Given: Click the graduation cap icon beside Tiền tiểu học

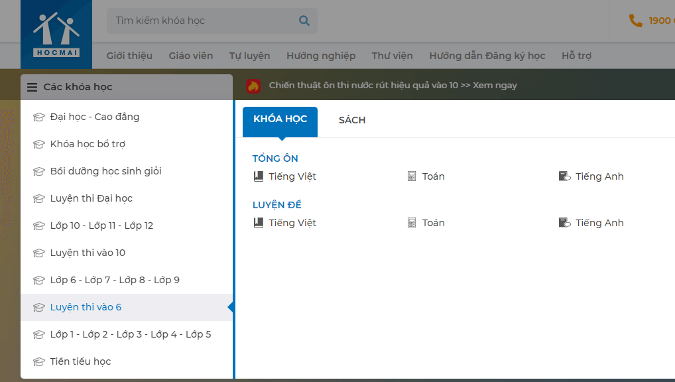Looking at the screenshot, I should click(38, 362).
